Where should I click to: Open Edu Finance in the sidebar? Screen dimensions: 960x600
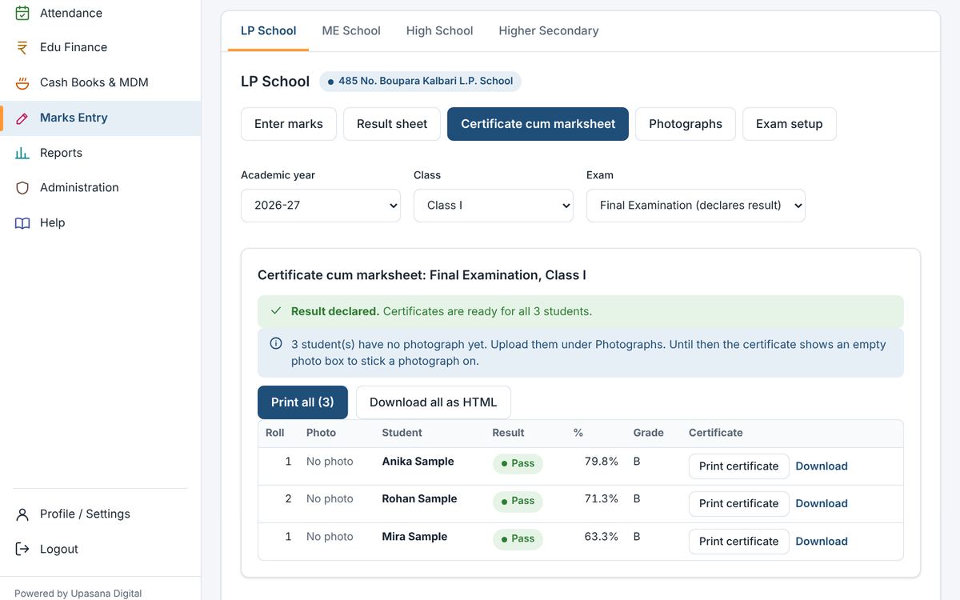coord(100,47)
